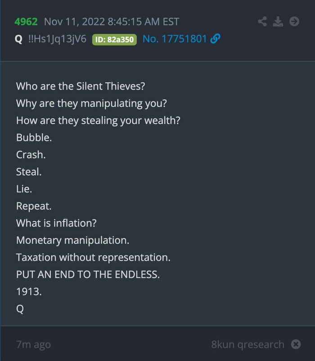The width and height of the screenshot is (315, 361).
Task: Click the 'Monetary manipulation.' line
Action: (x=72, y=240)
